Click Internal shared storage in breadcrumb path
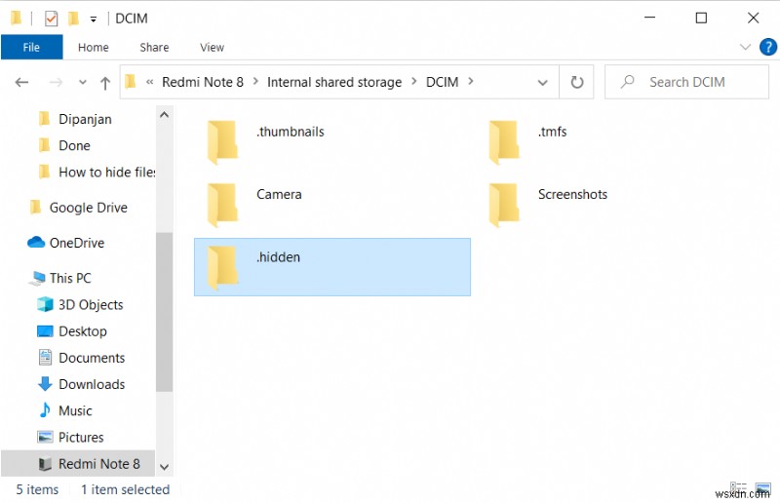The width and height of the screenshot is (780, 503). coord(334,83)
